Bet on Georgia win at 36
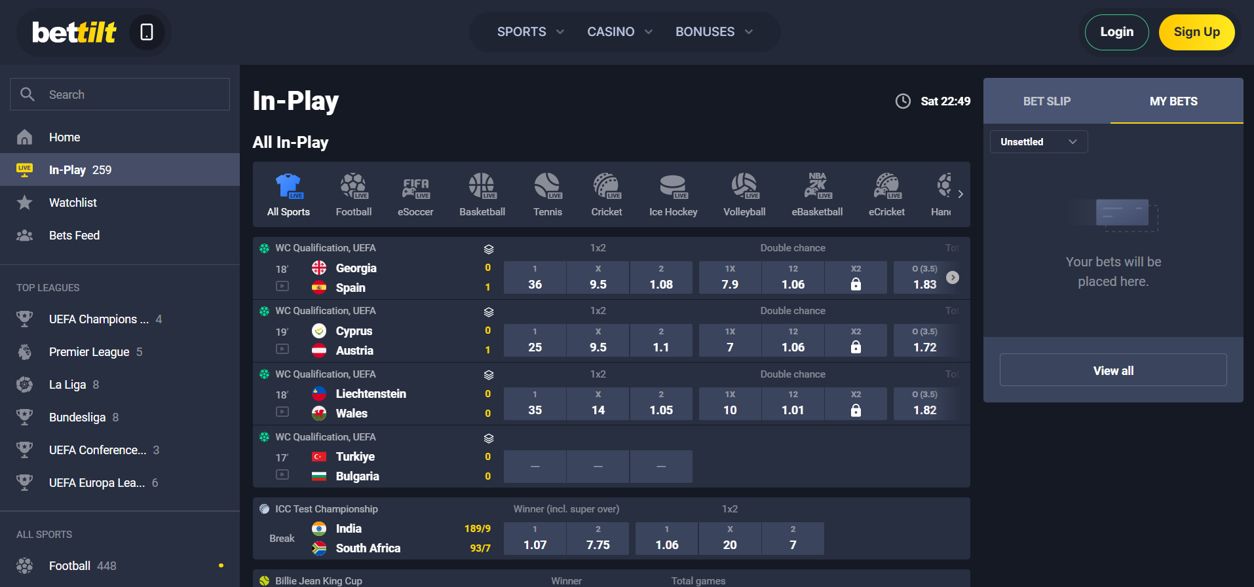This screenshot has height=587, width=1254. (x=535, y=277)
